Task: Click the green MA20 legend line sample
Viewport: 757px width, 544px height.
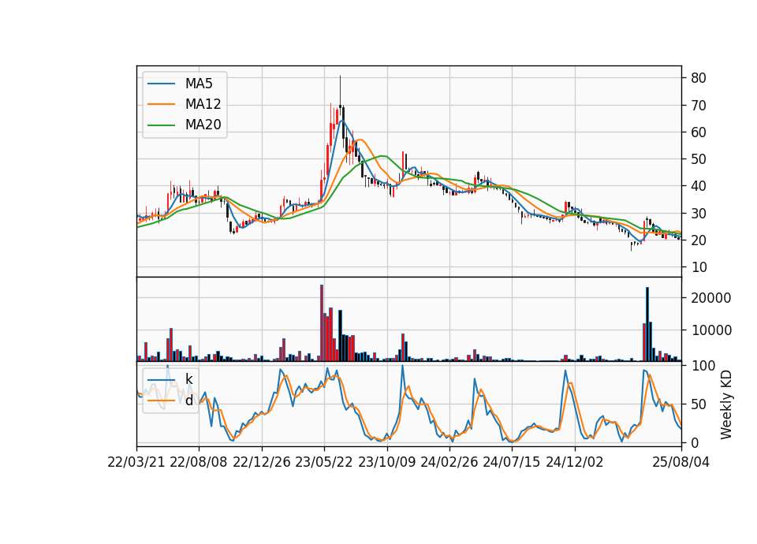Action: [x=161, y=125]
